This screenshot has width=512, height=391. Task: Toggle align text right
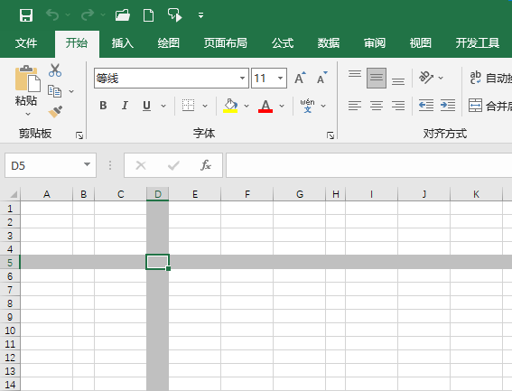point(398,106)
